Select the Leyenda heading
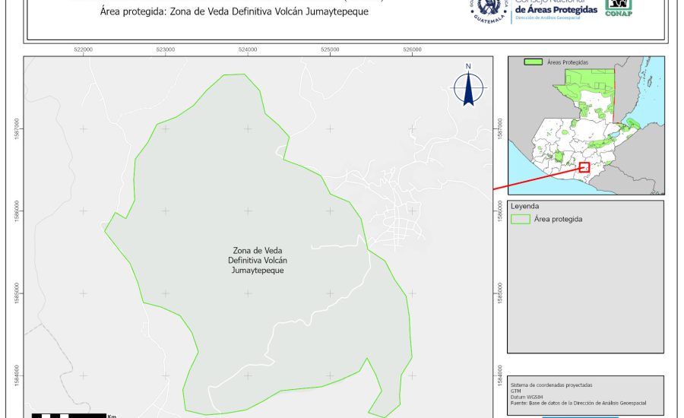This screenshot has width=684, height=418. (x=525, y=206)
